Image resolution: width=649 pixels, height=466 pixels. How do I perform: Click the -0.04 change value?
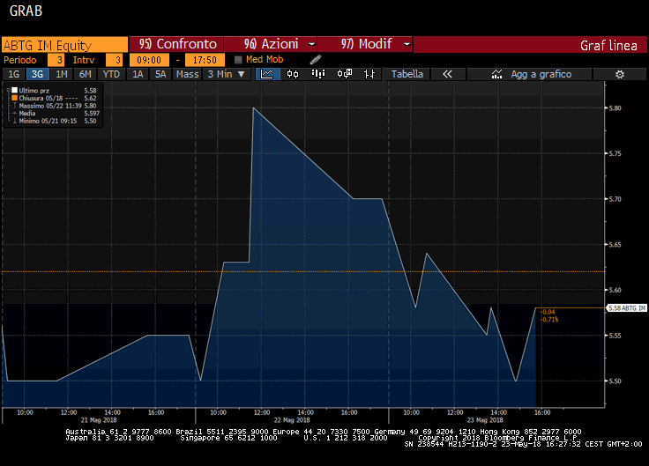pyautogui.click(x=548, y=312)
